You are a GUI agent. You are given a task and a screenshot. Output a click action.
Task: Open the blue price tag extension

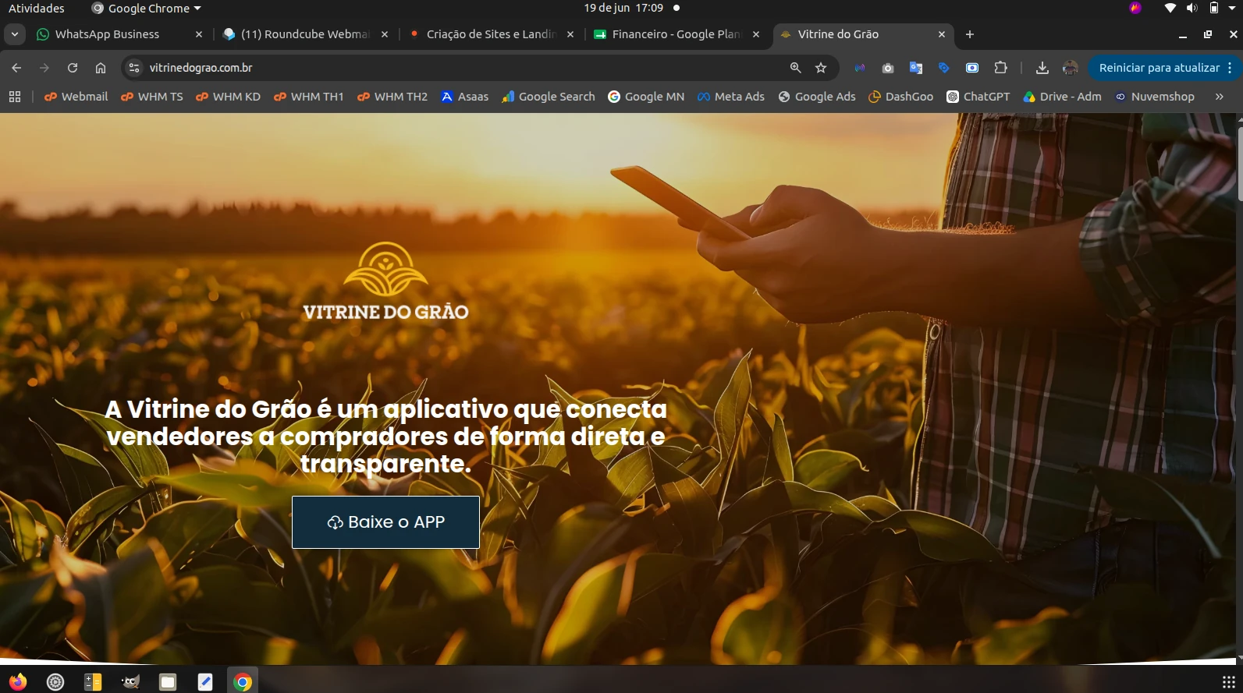pyautogui.click(x=944, y=68)
